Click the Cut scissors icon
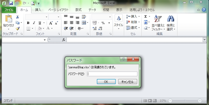Viewport: 209px width, 105px height. [x=18, y=17]
